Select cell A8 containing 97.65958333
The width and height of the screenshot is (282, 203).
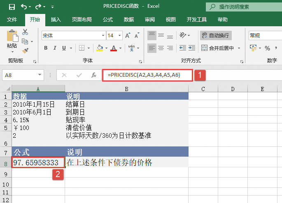pyautogui.click(x=38, y=163)
